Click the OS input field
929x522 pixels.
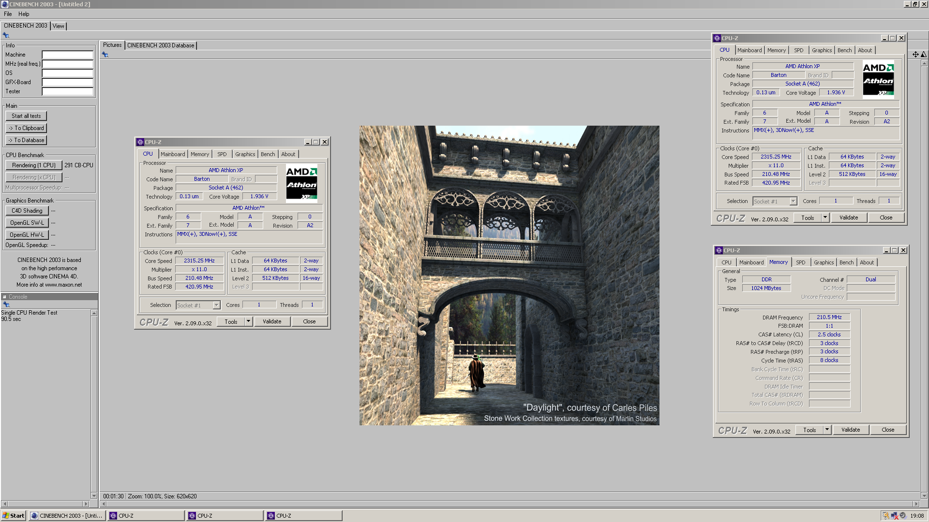67,73
